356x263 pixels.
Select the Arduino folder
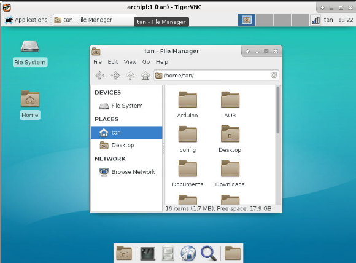188,104
